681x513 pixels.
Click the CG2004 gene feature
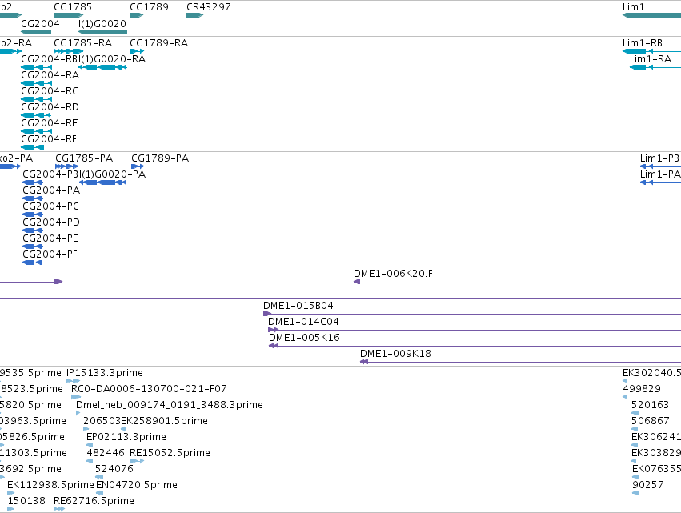(x=36, y=32)
